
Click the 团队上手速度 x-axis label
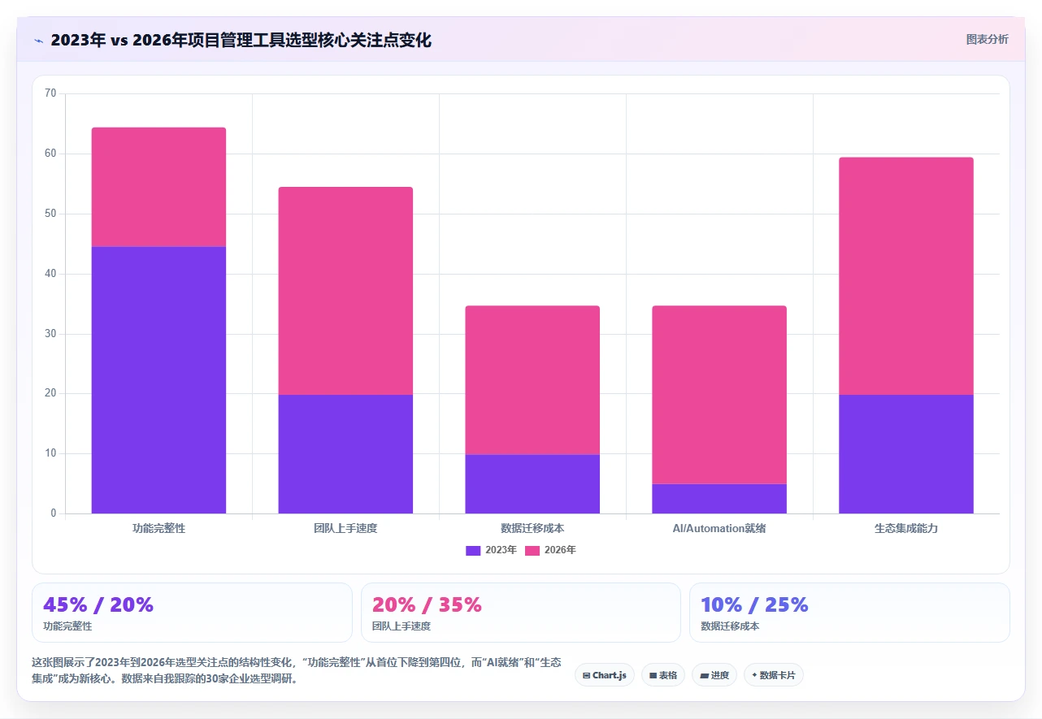click(345, 528)
